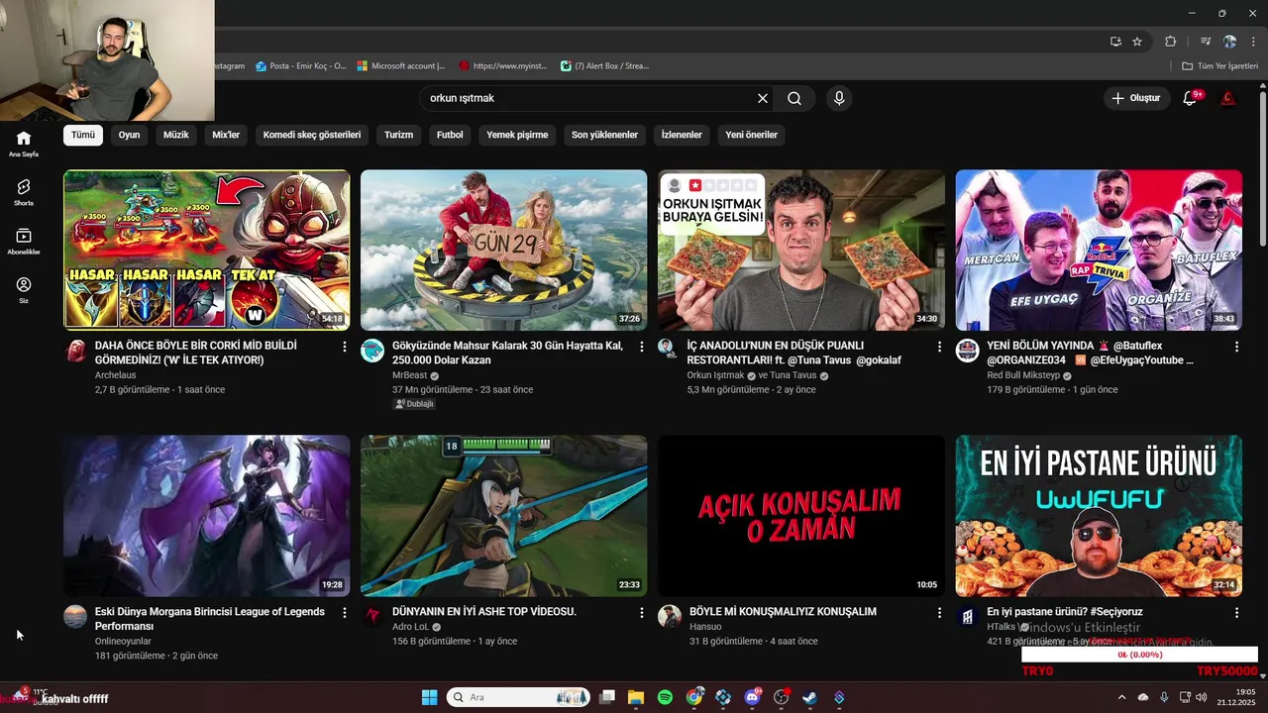Open Steam from the taskbar
This screenshot has width=1268, height=713.
click(x=809, y=697)
